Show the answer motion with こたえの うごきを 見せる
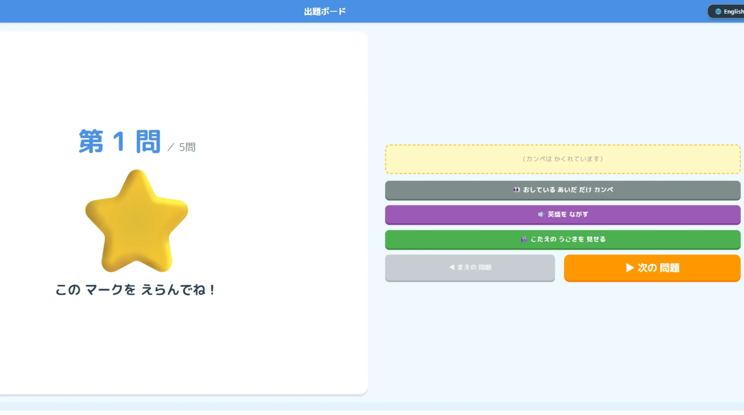The width and height of the screenshot is (744, 415). [563, 240]
